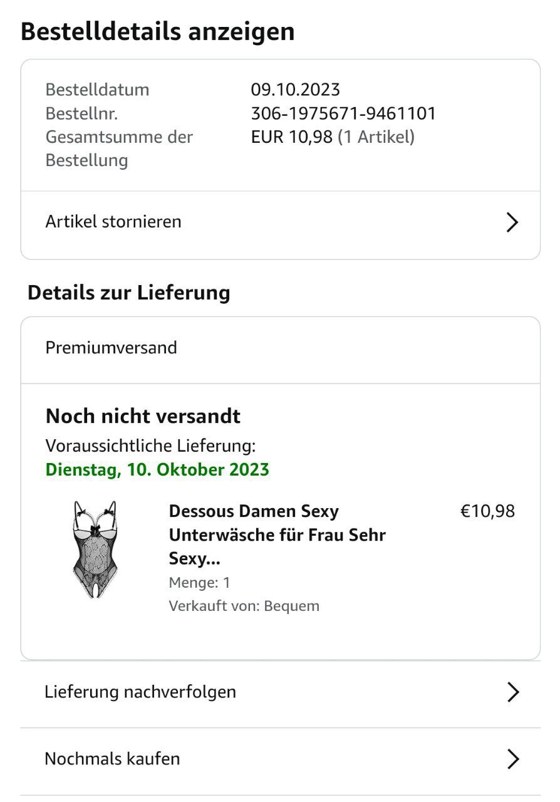Screen dimensions: 560x802
Task: Click the arrow next to Lieferung nachverfolgen
Action: (512, 692)
